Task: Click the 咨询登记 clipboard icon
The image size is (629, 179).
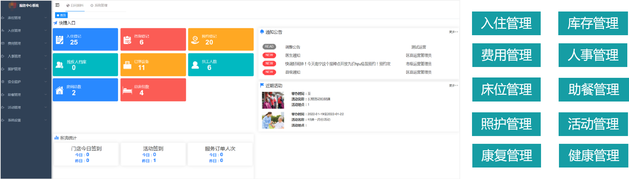Action: coord(127,40)
